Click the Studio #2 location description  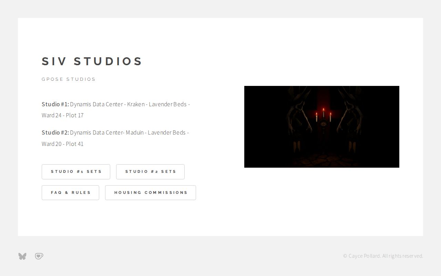pos(115,138)
